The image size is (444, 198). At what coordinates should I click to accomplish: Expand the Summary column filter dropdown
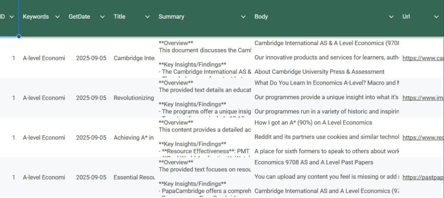click(x=243, y=16)
